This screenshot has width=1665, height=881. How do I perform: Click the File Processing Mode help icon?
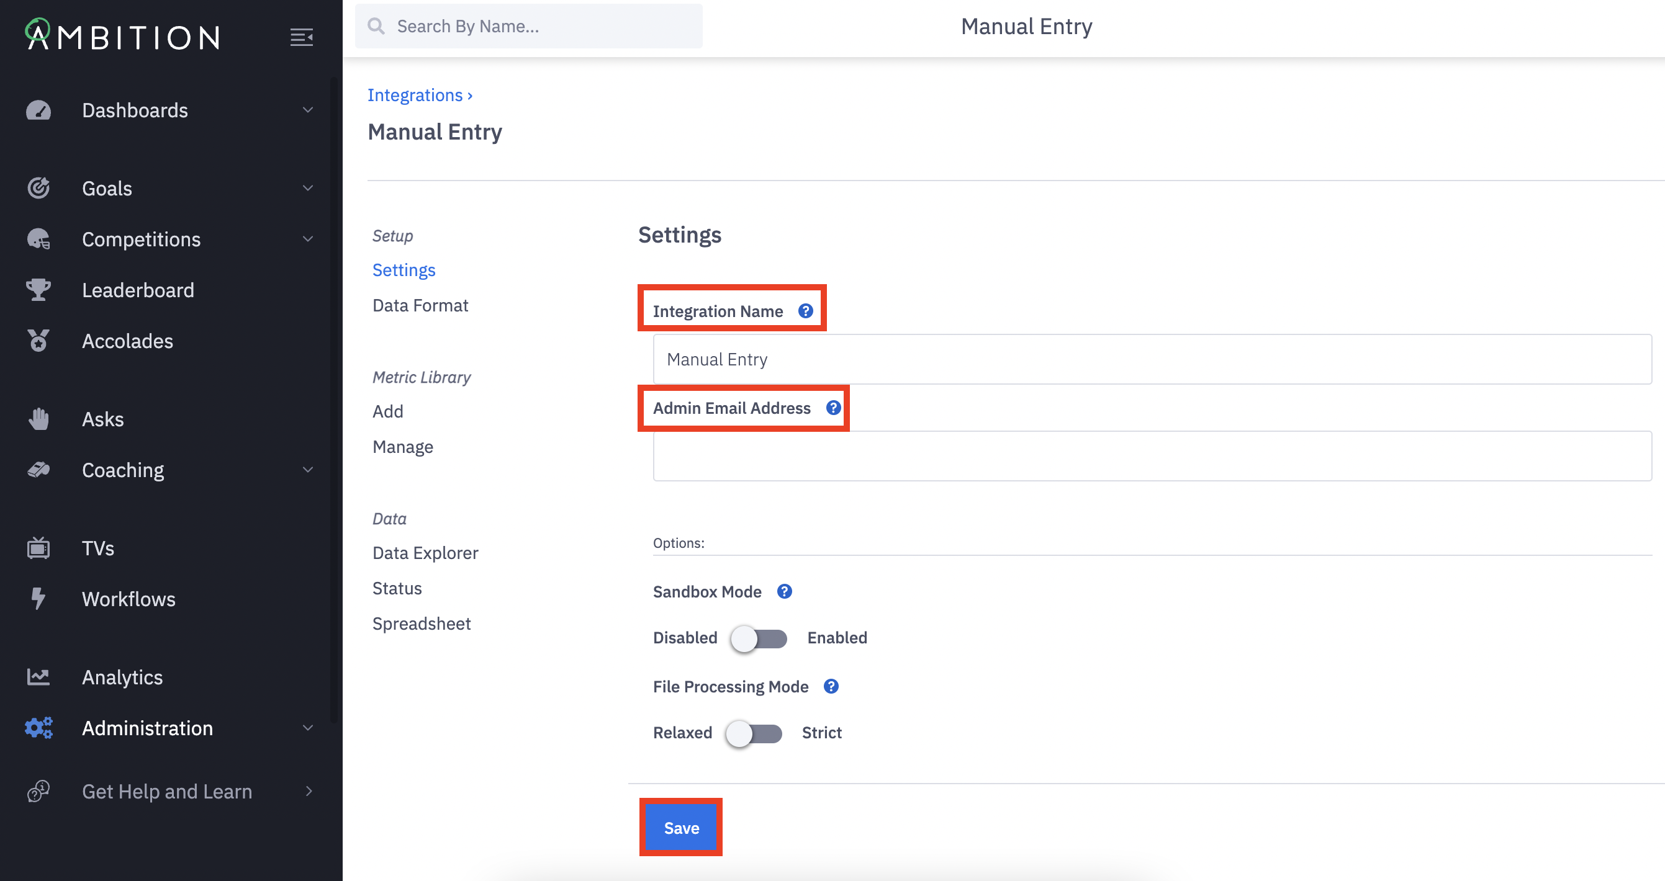coord(831,687)
